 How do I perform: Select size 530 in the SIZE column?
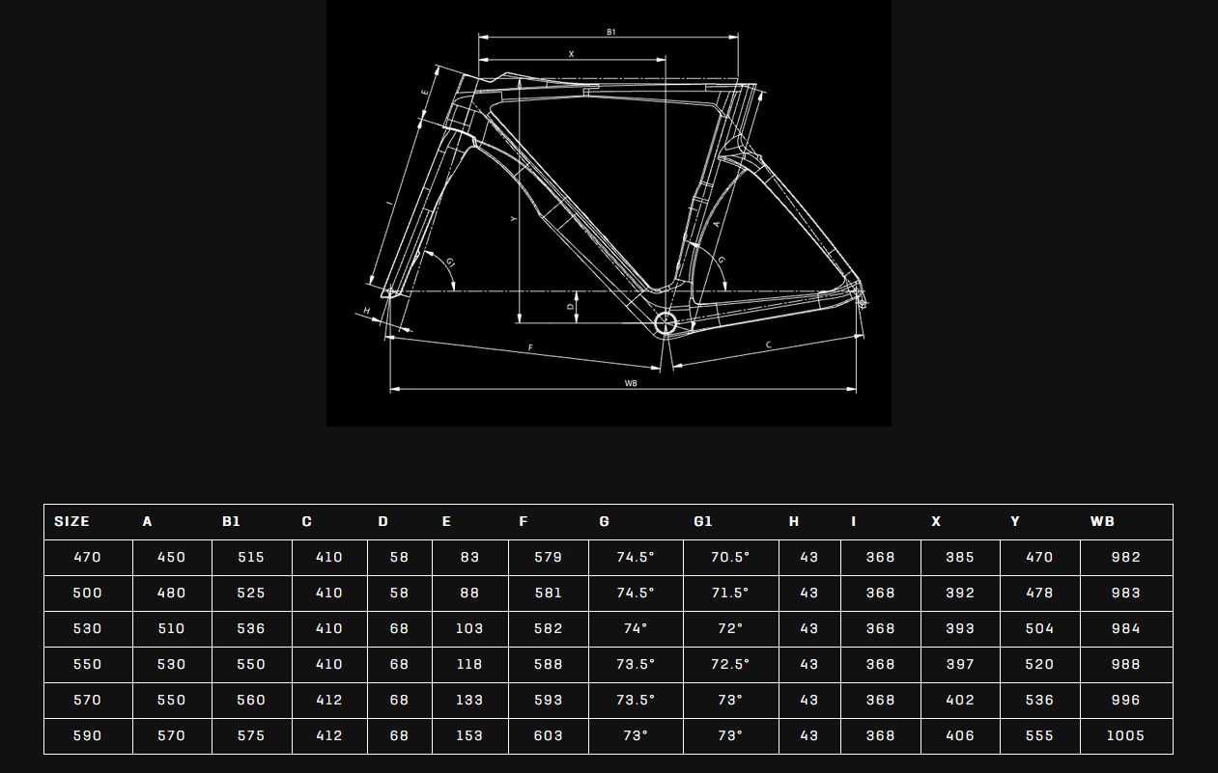(x=88, y=628)
